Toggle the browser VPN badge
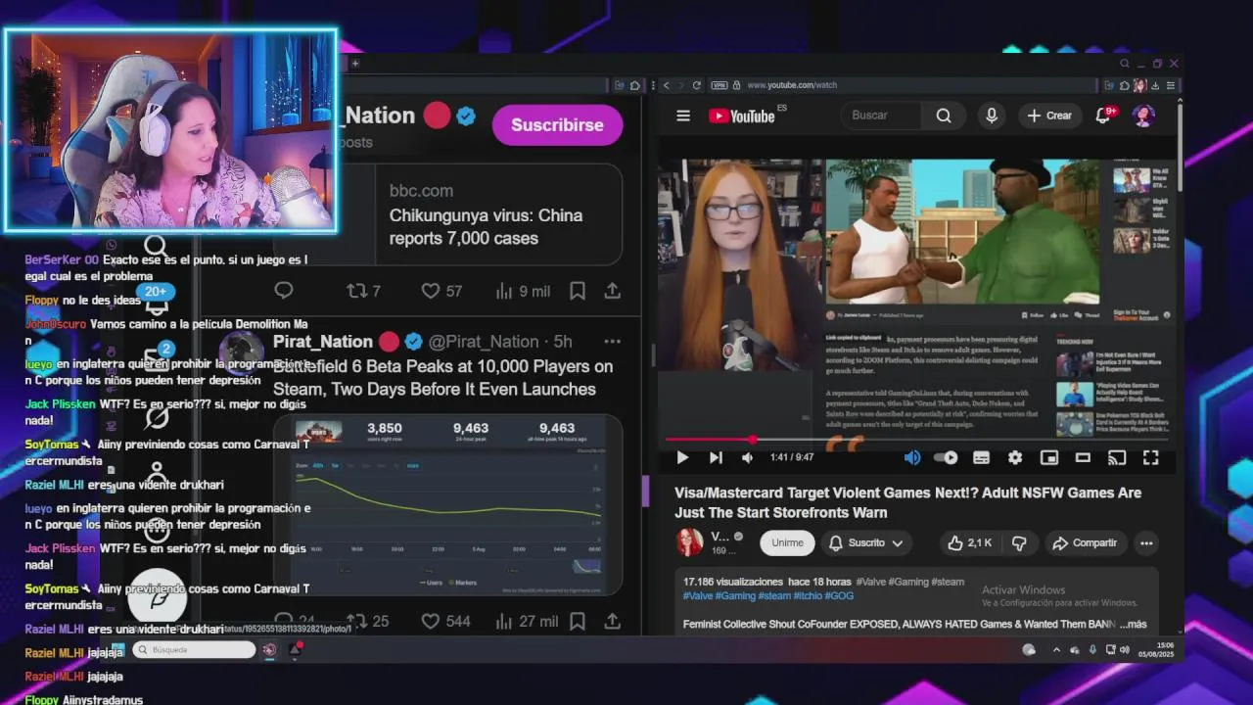Image resolution: width=1253 pixels, height=705 pixels. click(x=719, y=85)
